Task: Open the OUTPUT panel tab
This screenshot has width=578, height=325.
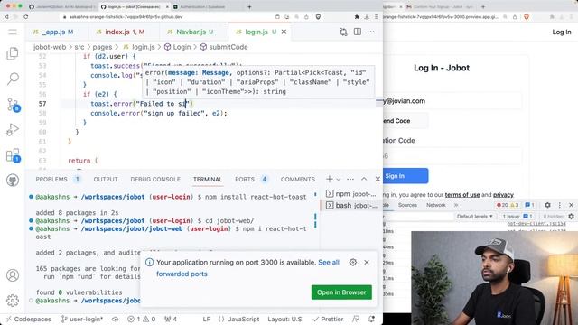Action: click(x=106, y=179)
